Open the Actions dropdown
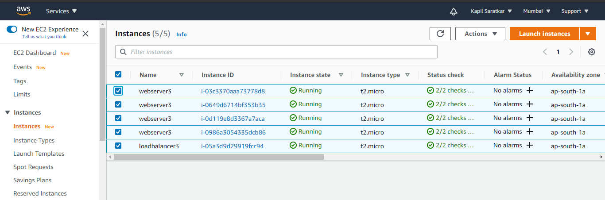 click(480, 34)
